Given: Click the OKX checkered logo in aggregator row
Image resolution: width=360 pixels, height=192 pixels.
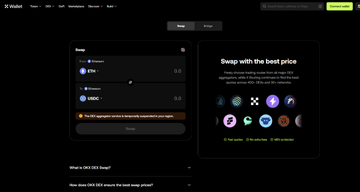Looking at the screenshot, I should [254, 101].
